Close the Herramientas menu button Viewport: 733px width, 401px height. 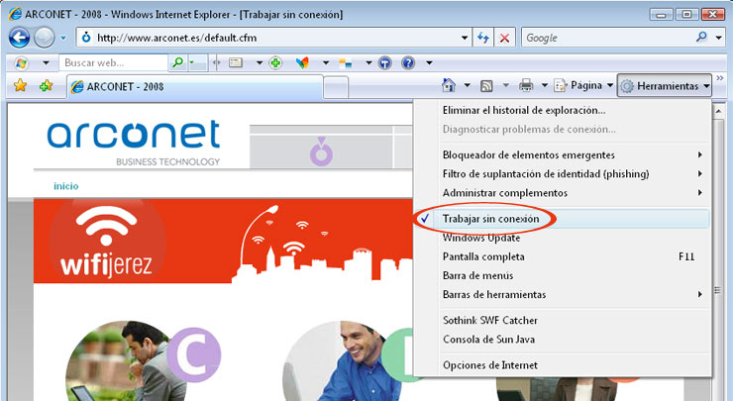point(665,85)
